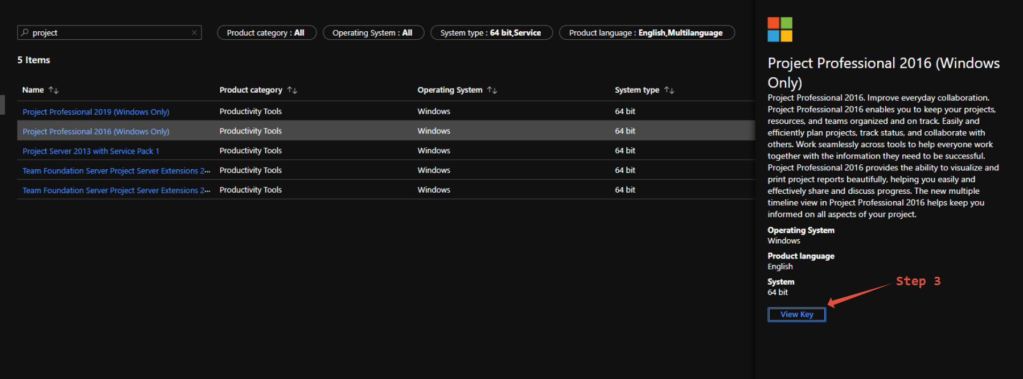
Task: Open the System type filter
Action: 491,33
